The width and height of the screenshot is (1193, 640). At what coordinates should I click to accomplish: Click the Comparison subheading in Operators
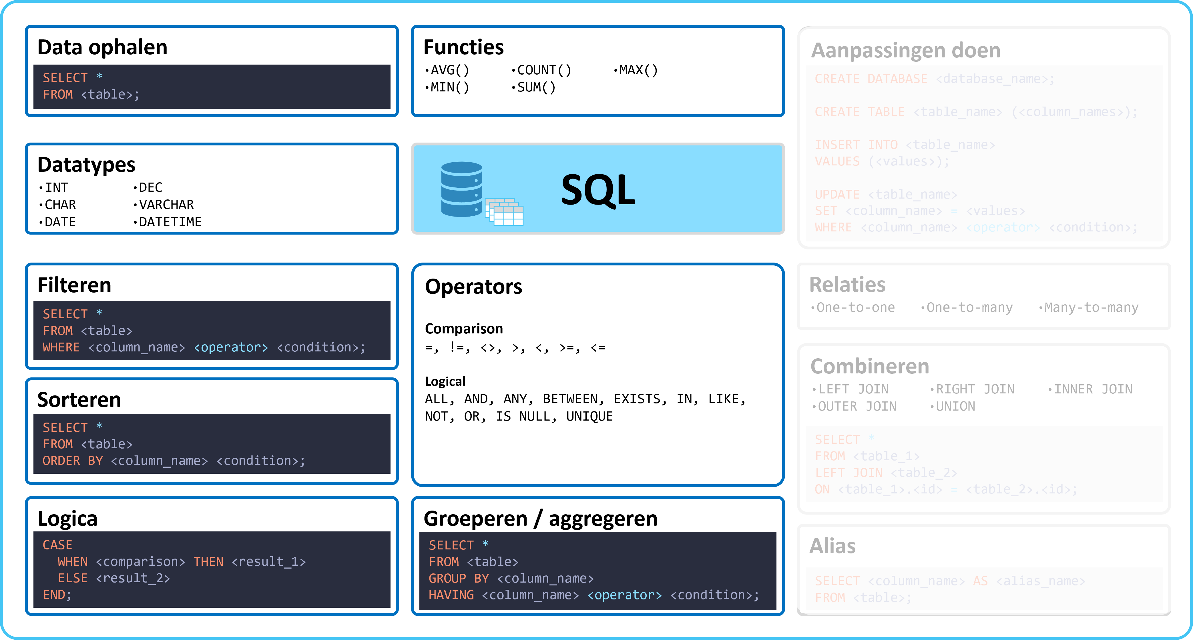(x=464, y=329)
